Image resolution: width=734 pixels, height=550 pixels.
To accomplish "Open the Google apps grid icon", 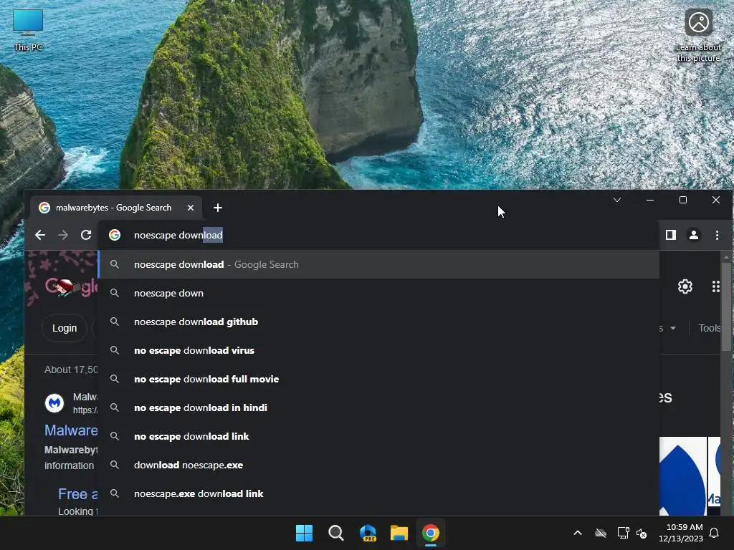I will tap(715, 286).
